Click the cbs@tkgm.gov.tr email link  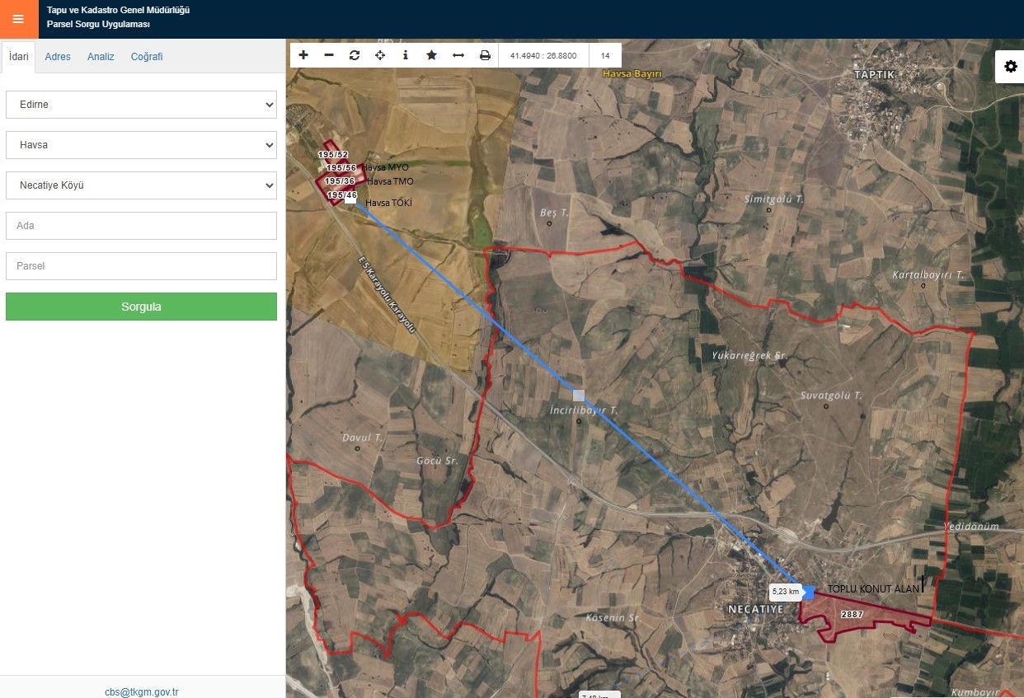pyautogui.click(x=142, y=691)
